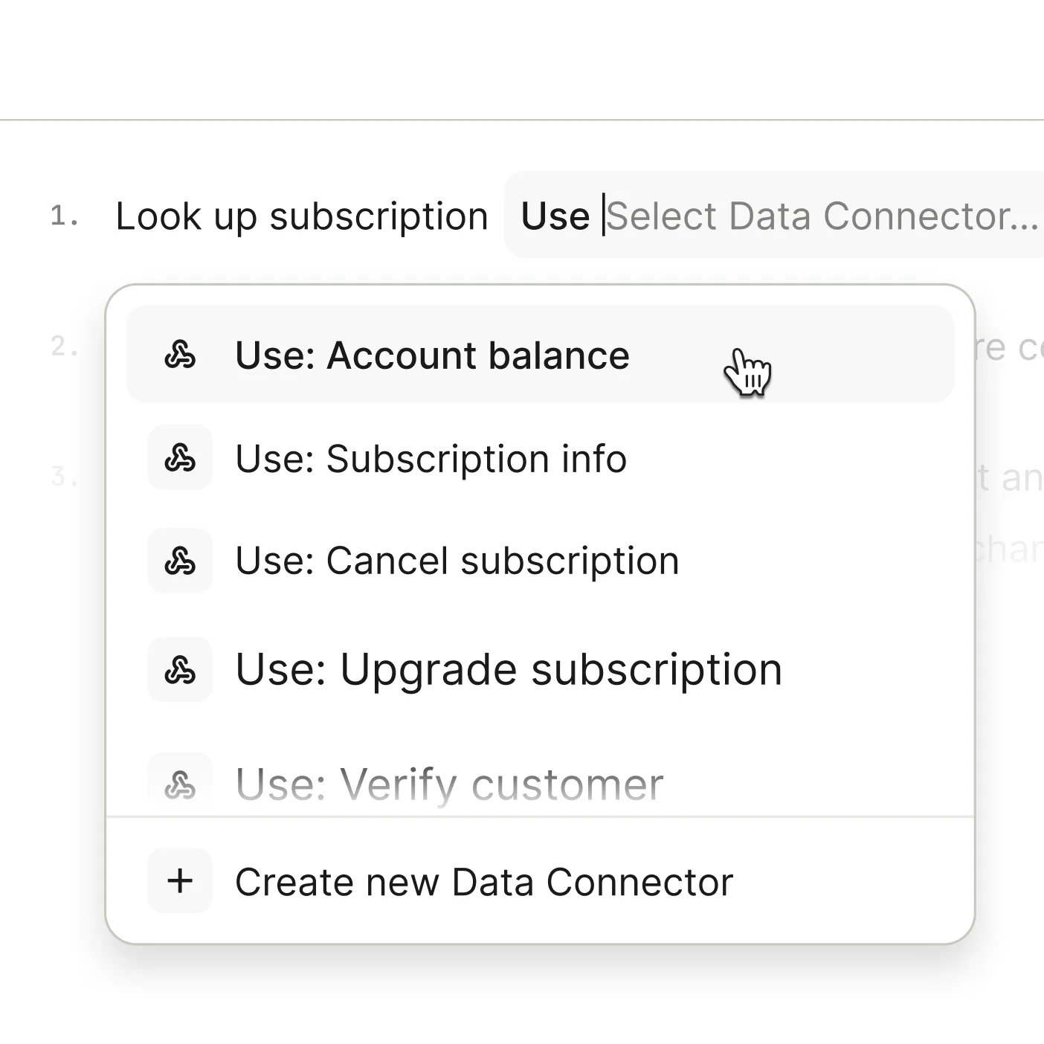Select step number 3 in the list
1044x1044 pixels.
64,477
